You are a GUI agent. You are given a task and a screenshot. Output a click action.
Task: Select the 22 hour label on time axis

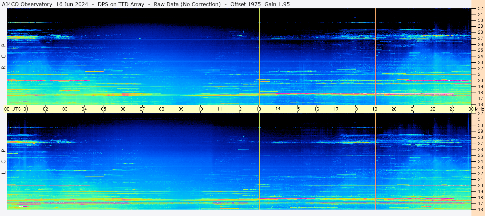point(433,109)
